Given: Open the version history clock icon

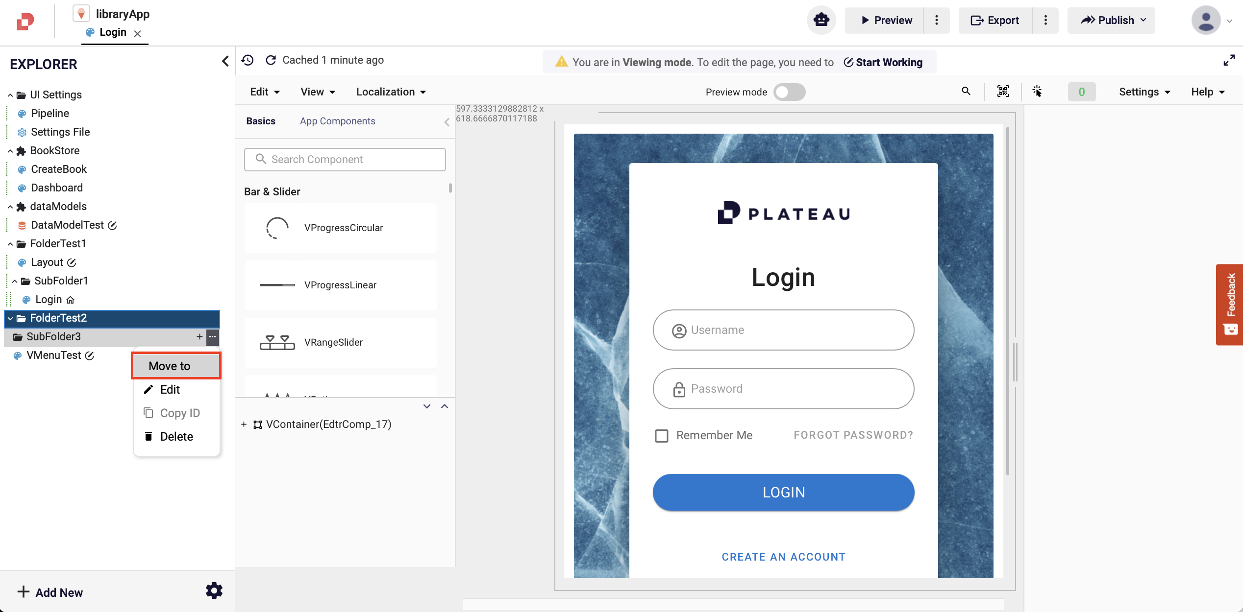Looking at the screenshot, I should point(248,60).
